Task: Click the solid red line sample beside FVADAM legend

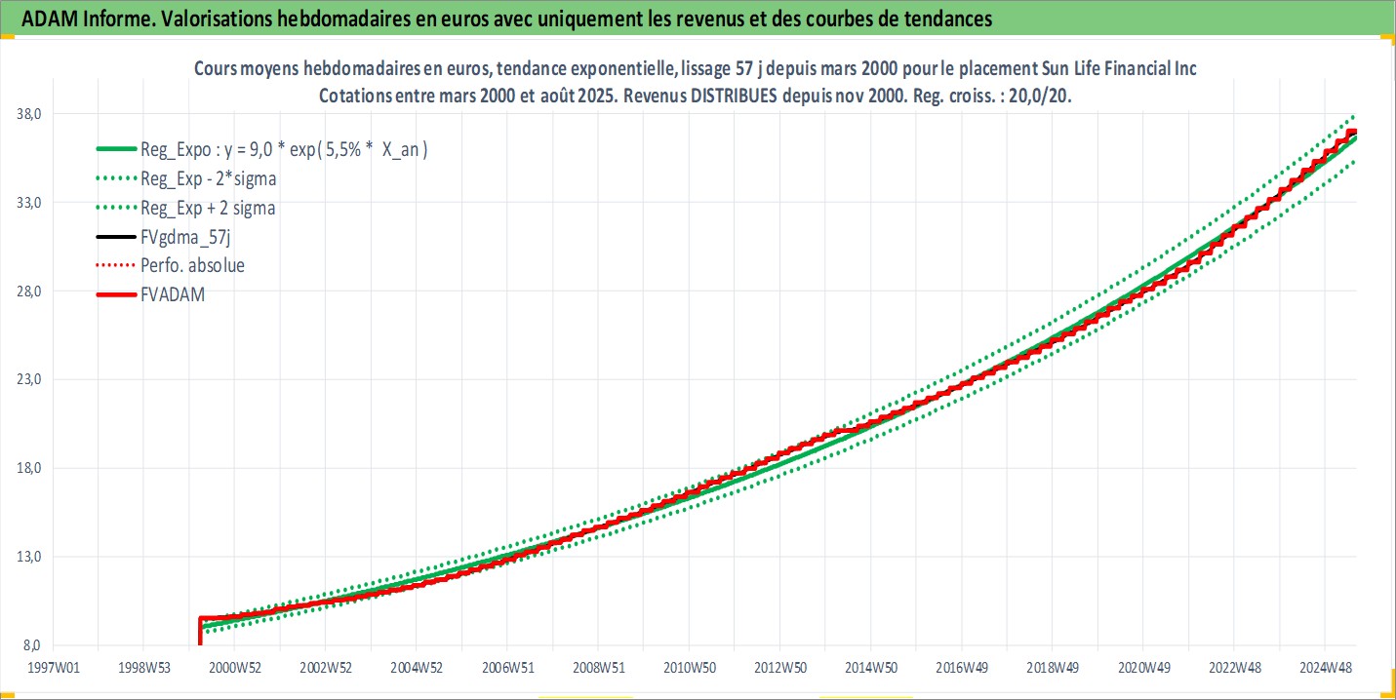Action: (116, 293)
